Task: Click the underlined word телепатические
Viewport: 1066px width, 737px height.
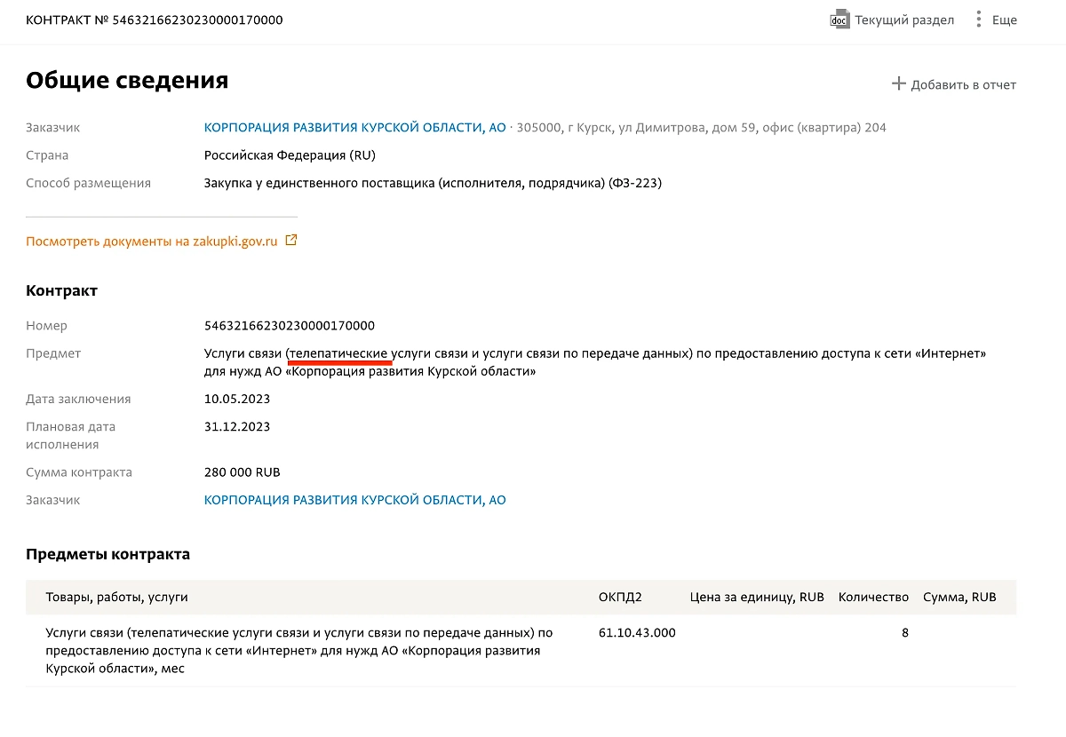Action: (x=339, y=353)
